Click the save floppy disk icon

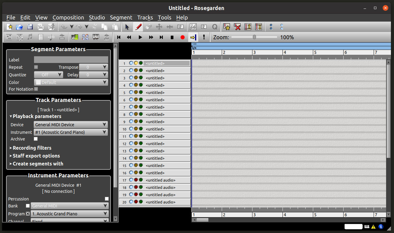coord(30,27)
